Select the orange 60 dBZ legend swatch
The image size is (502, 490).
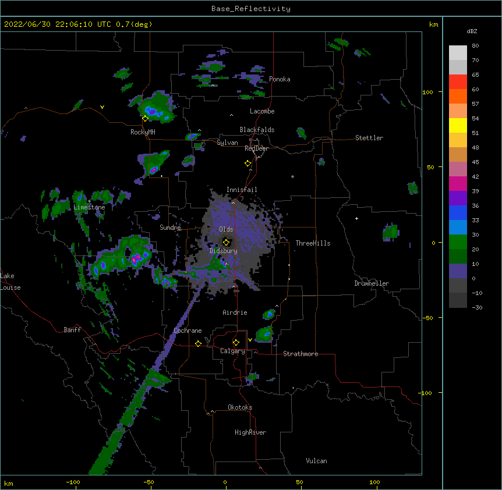click(x=458, y=96)
